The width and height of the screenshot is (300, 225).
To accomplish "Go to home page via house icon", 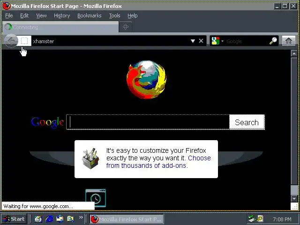I will coord(289,41).
